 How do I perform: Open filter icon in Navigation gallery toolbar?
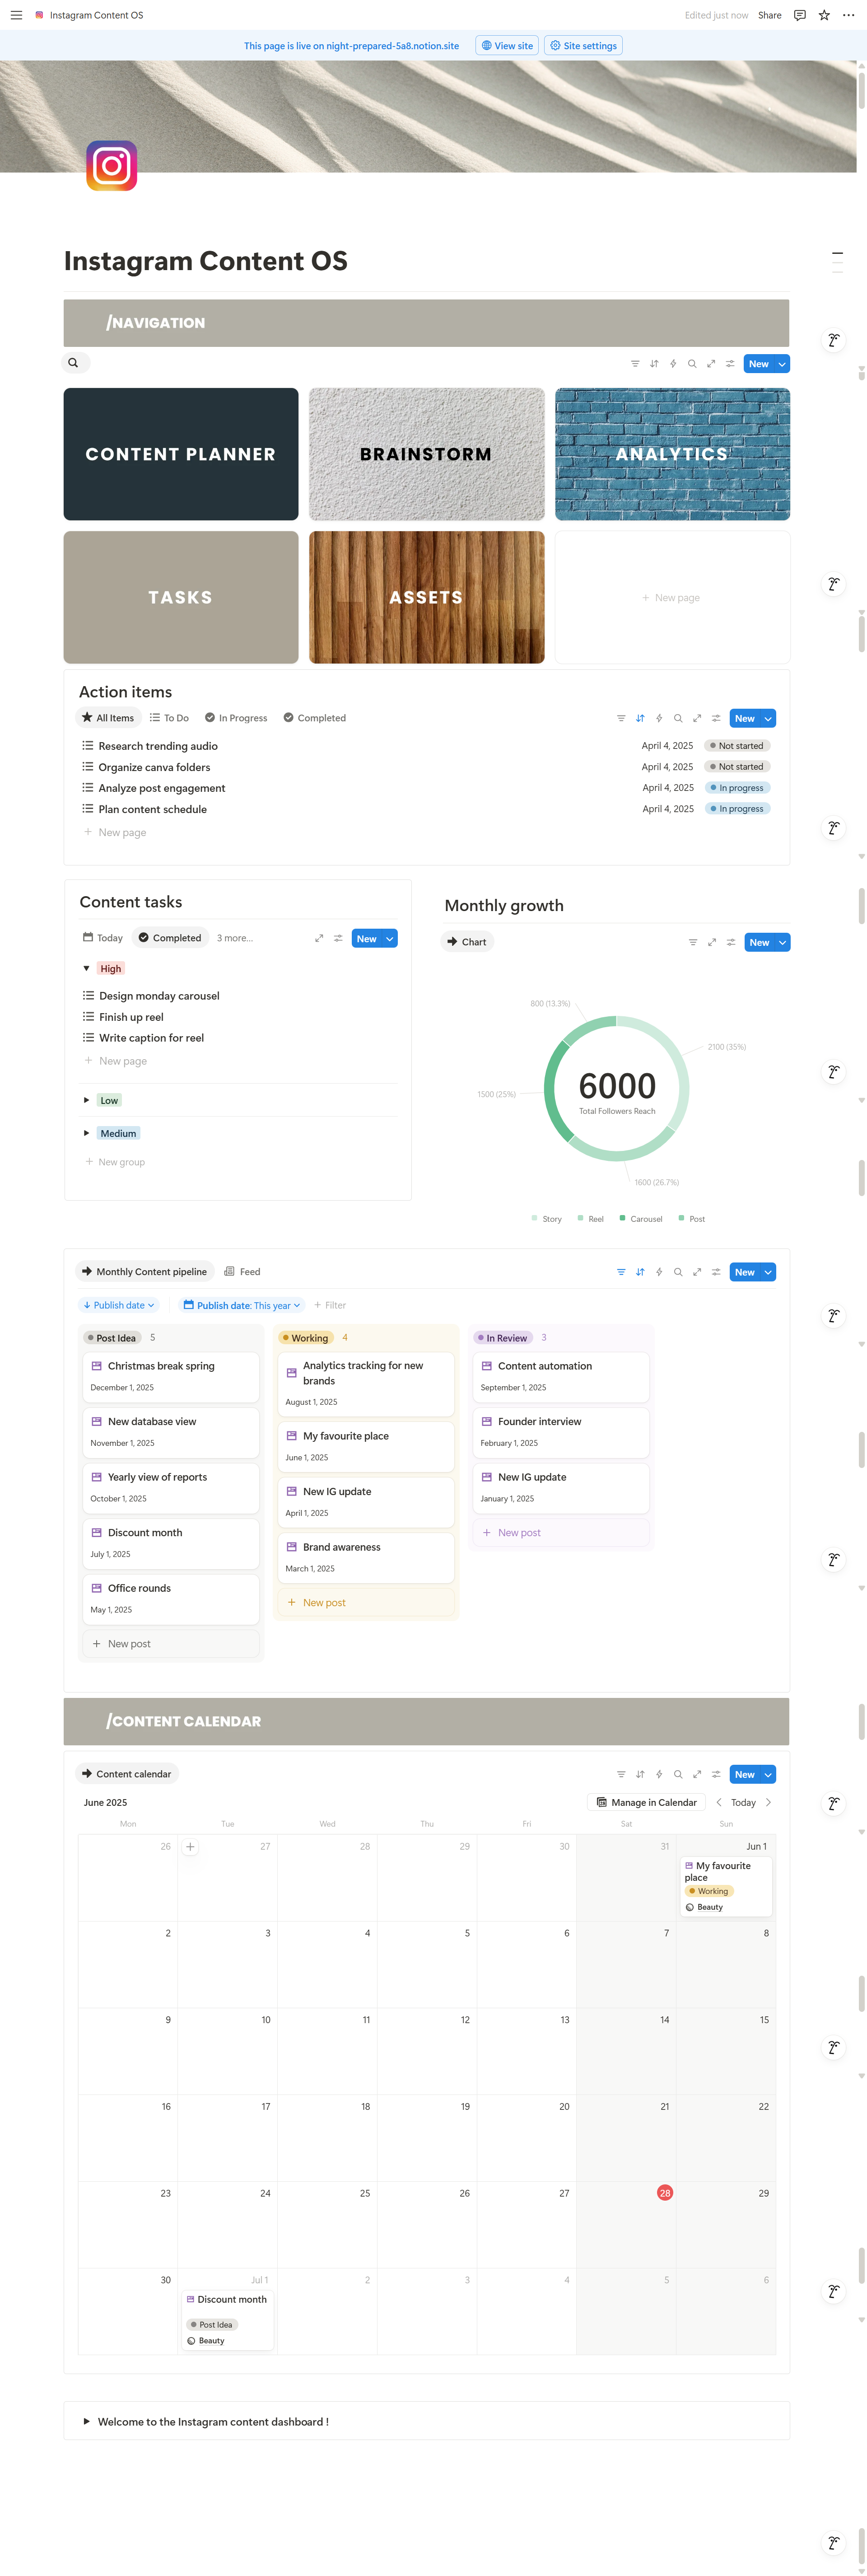(x=635, y=364)
